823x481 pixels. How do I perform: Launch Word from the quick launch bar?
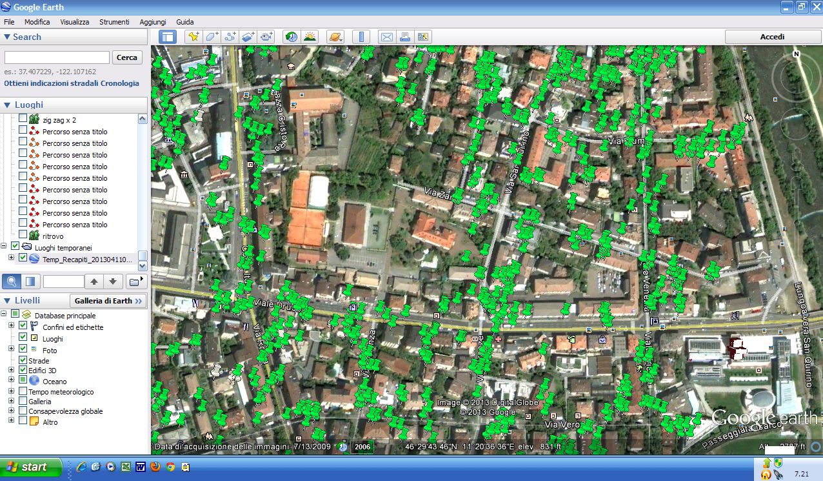[x=140, y=466]
